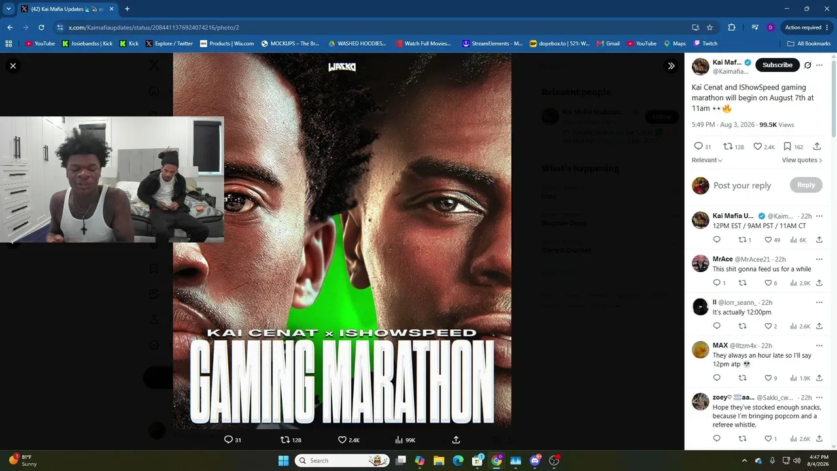Expand the All Bookmarks folder

tap(808, 44)
